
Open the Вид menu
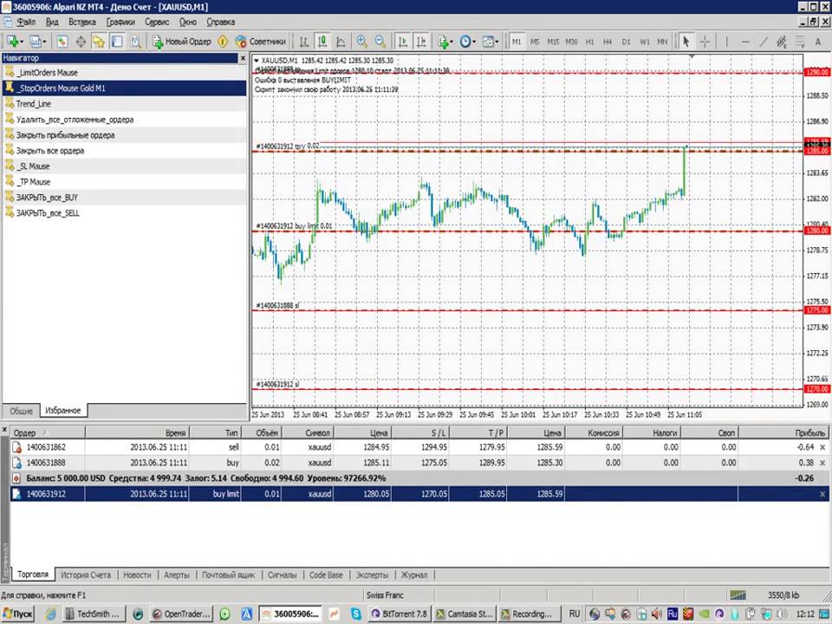click(x=52, y=22)
